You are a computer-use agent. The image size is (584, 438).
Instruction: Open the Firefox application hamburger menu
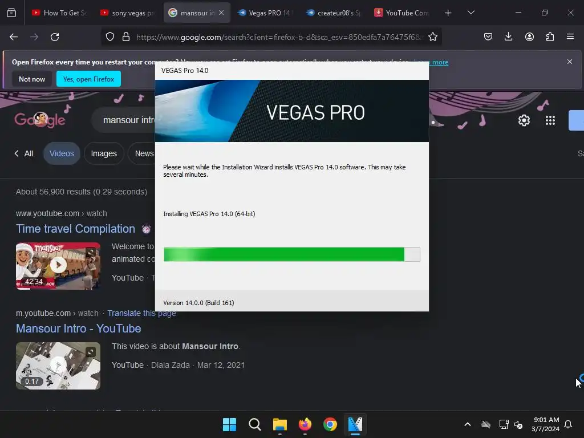pos(570,36)
